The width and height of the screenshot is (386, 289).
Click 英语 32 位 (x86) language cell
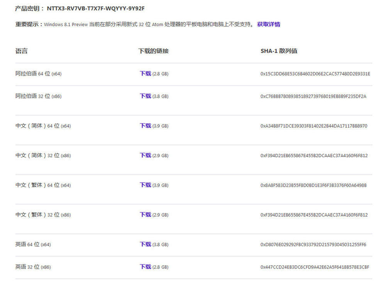pos(33,267)
